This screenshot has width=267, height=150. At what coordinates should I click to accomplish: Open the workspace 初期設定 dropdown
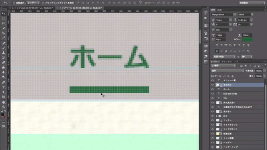(x=252, y=3)
